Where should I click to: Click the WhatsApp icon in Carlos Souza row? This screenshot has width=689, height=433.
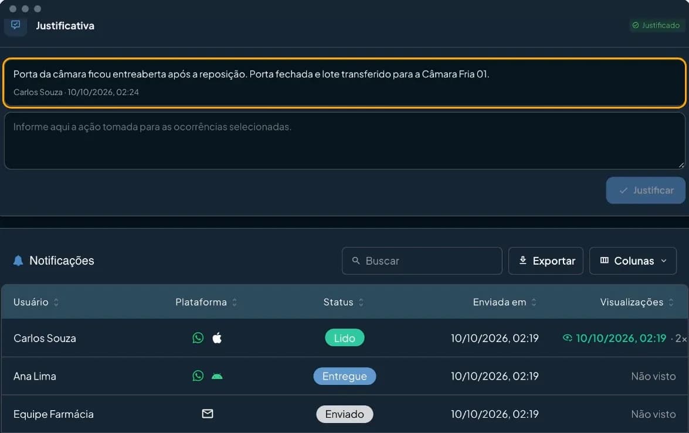[x=198, y=337]
